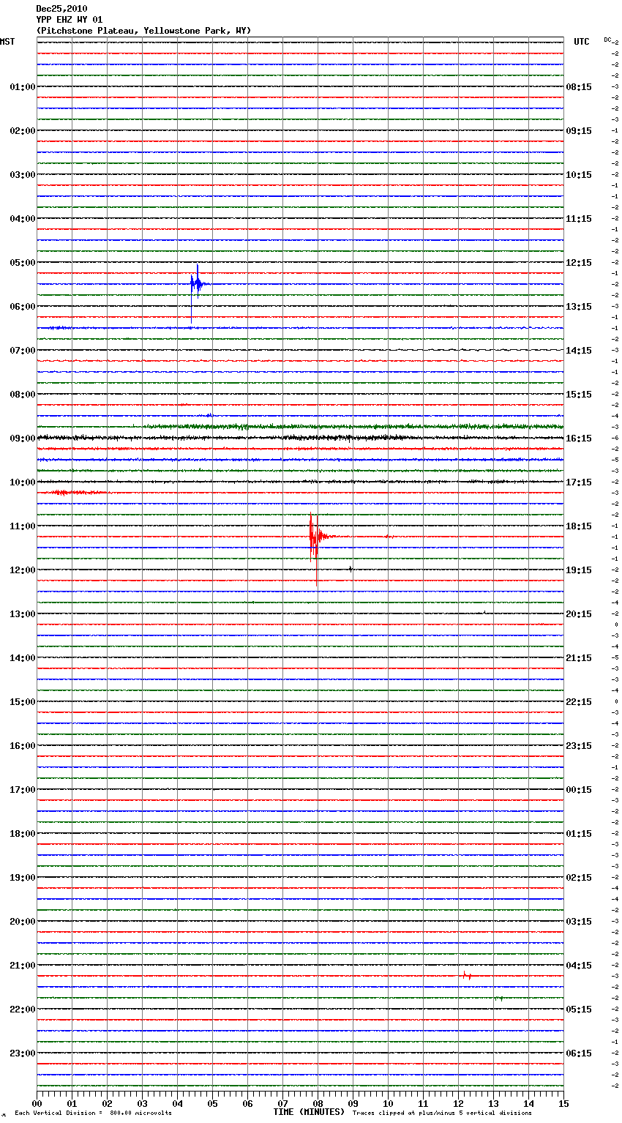The width and height of the screenshot is (622, 1123).
Task: Click the 18:15 UTC time label
Action: 579,526
